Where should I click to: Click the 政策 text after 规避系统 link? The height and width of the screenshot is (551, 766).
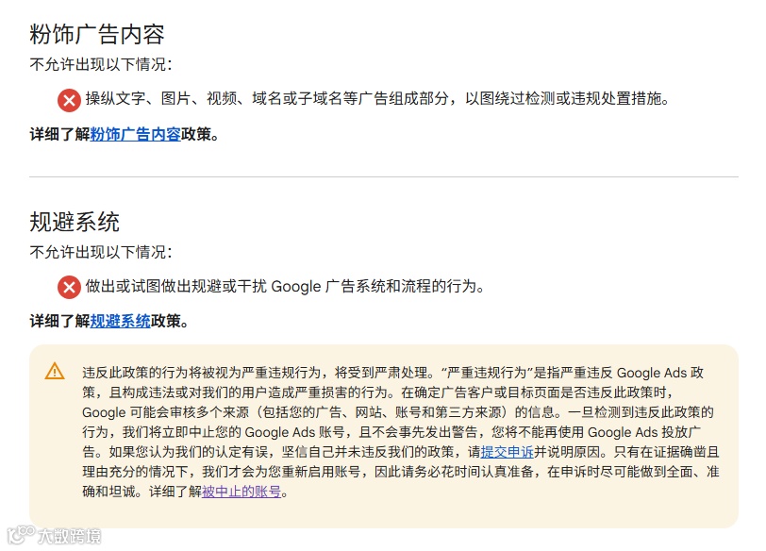pyautogui.click(x=166, y=321)
